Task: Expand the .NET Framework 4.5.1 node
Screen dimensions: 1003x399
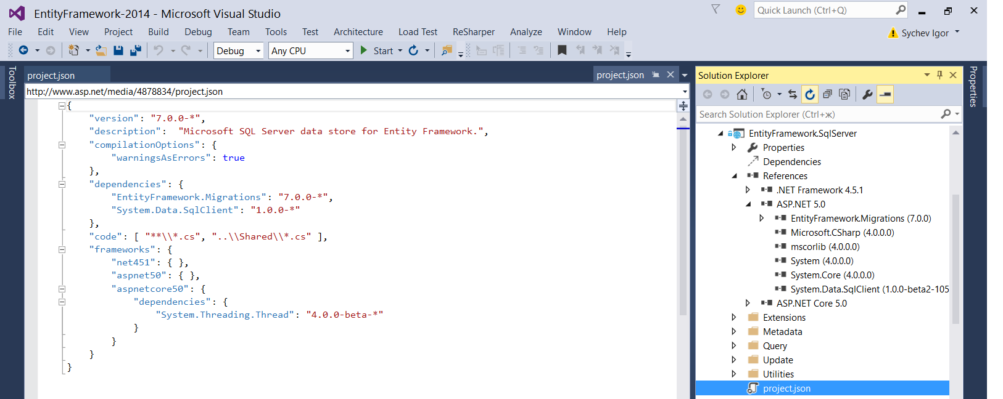Action: click(x=748, y=190)
